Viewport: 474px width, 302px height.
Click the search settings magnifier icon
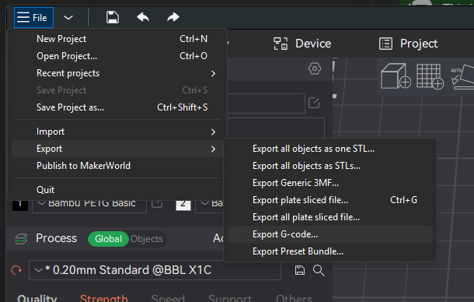tap(319, 270)
